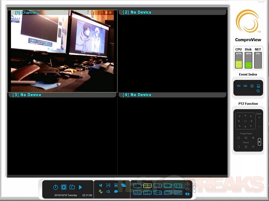Toggle the speaker mute icon
This screenshot has height=201, width=269.
(x=108, y=192)
